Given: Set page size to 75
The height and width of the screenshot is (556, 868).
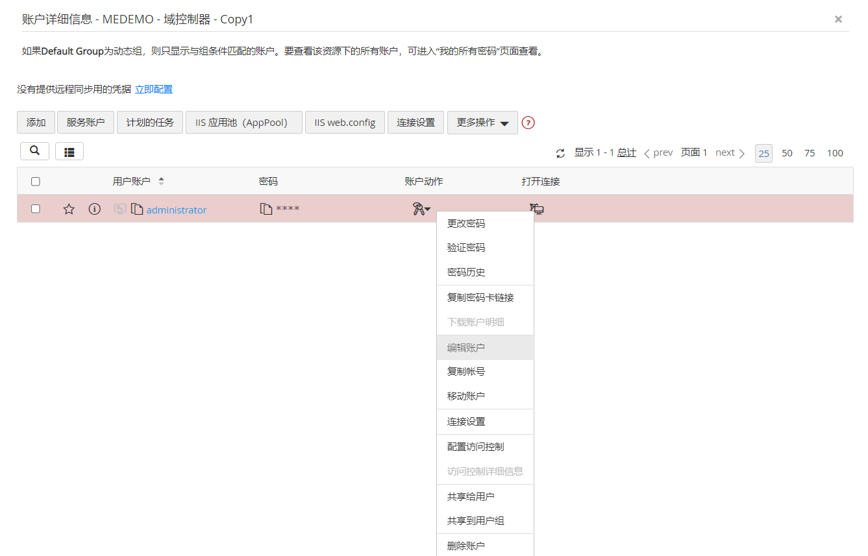Looking at the screenshot, I should (x=810, y=153).
